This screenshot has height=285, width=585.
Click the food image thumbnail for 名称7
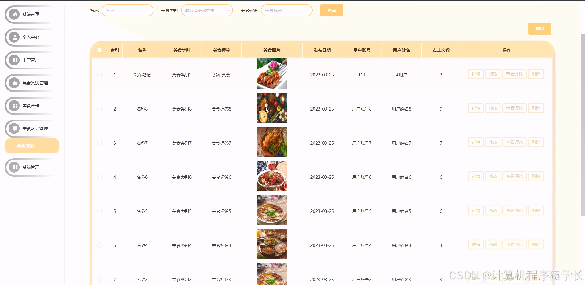click(x=271, y=142)
